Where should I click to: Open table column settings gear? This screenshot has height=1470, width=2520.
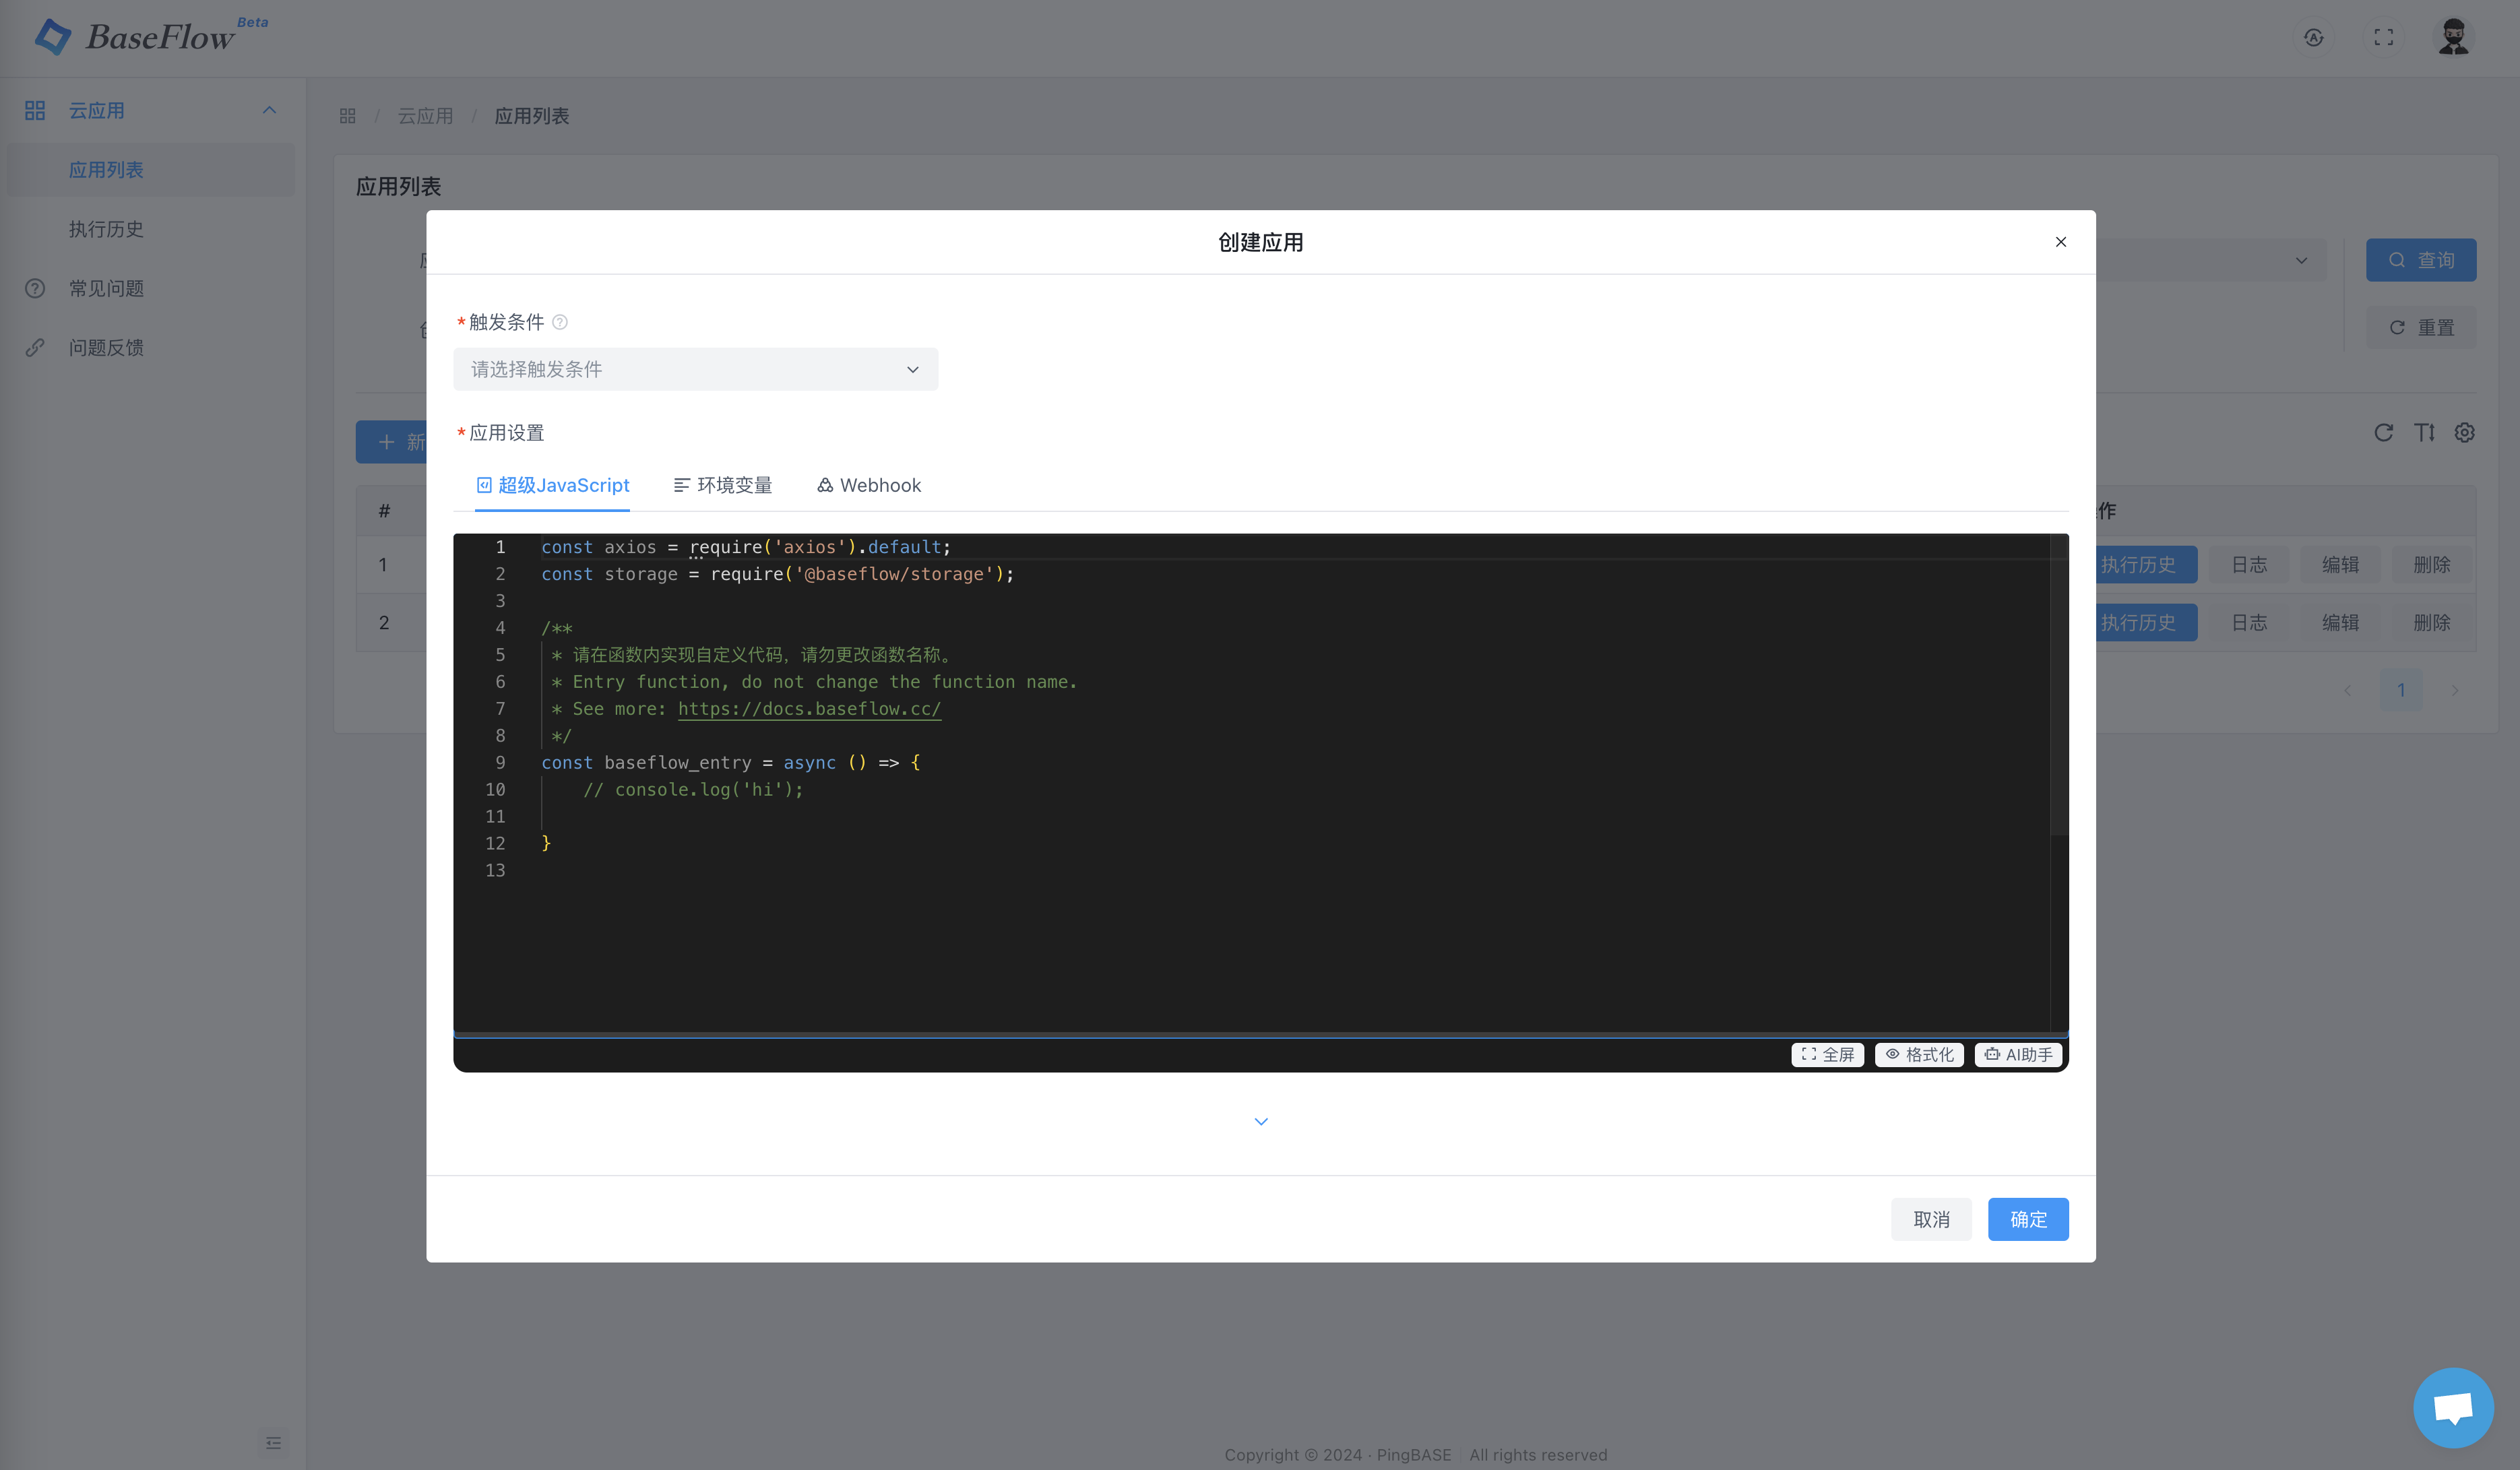tap(2465, 433)
